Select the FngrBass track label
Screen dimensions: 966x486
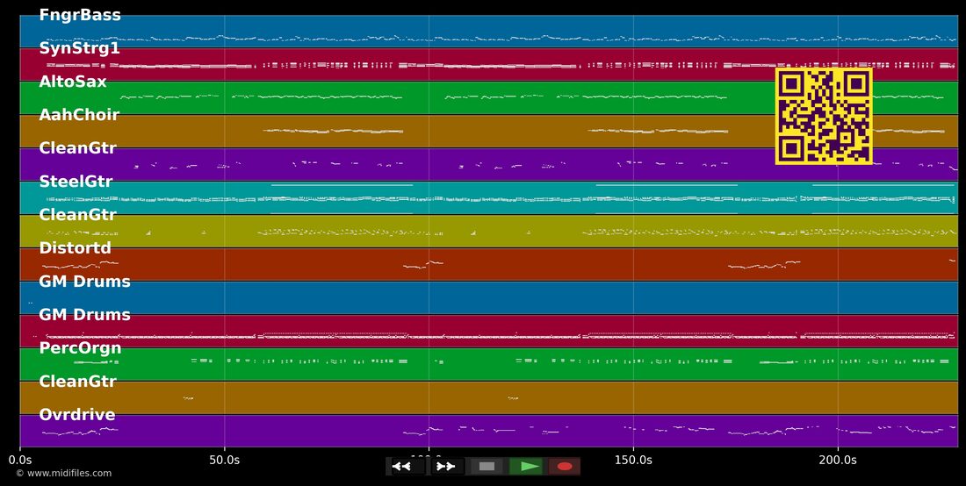tap(80, 16)
